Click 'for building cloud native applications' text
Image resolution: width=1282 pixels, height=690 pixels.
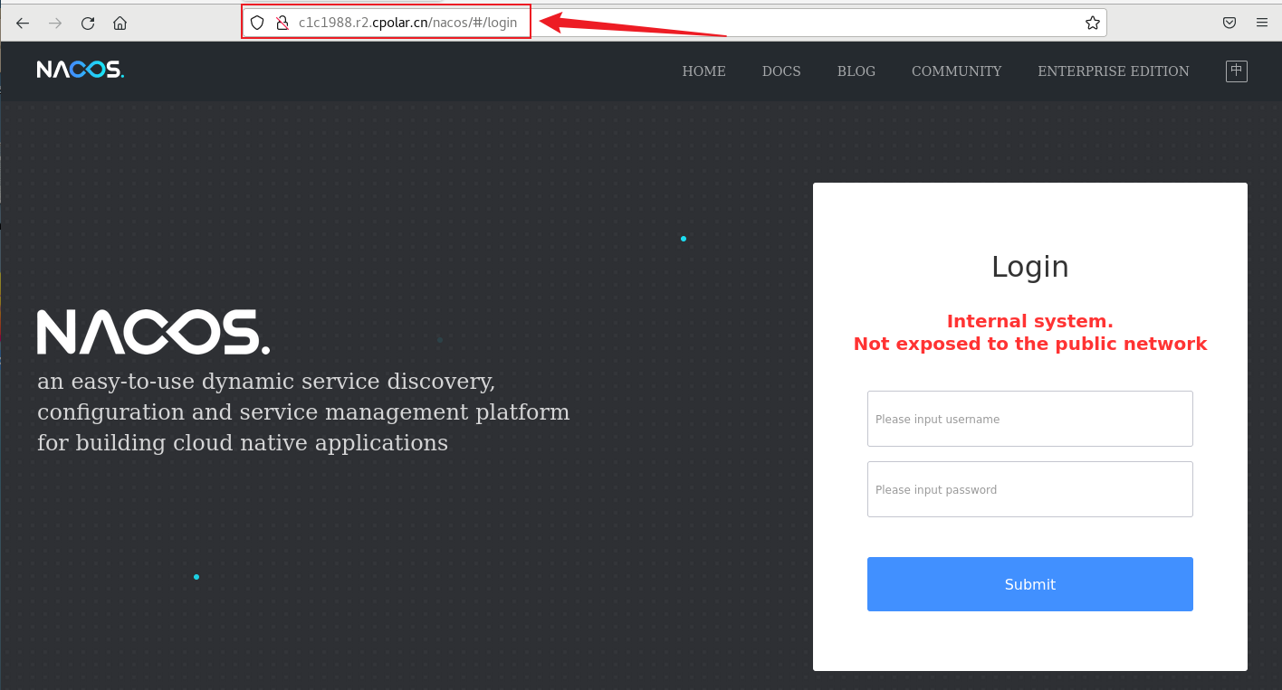(x=243, y=443)
